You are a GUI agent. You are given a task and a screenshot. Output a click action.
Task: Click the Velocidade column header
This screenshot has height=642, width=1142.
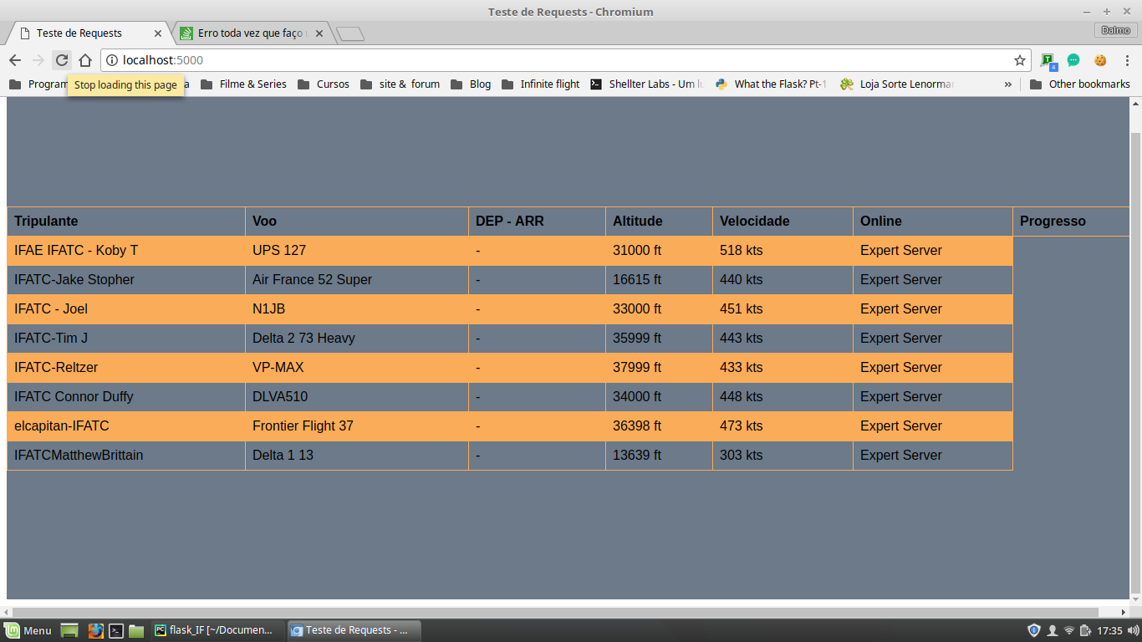[x=783, y=222]
